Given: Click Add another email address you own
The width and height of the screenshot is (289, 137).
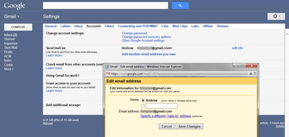Looking at the screenshot, I should coord(149,54).
